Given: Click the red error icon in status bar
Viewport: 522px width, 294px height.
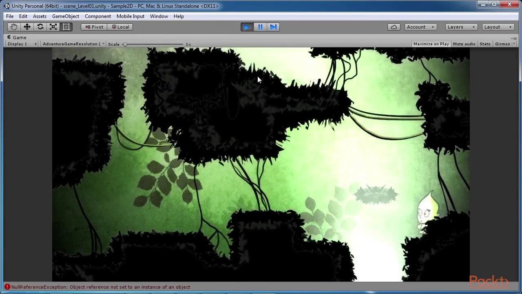Looking at the screenshot, I should [x=7, y=287].
